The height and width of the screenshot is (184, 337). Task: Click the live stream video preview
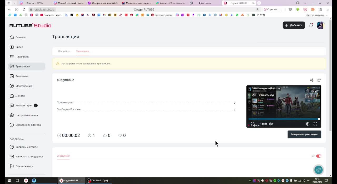click(x=284, y=106)
